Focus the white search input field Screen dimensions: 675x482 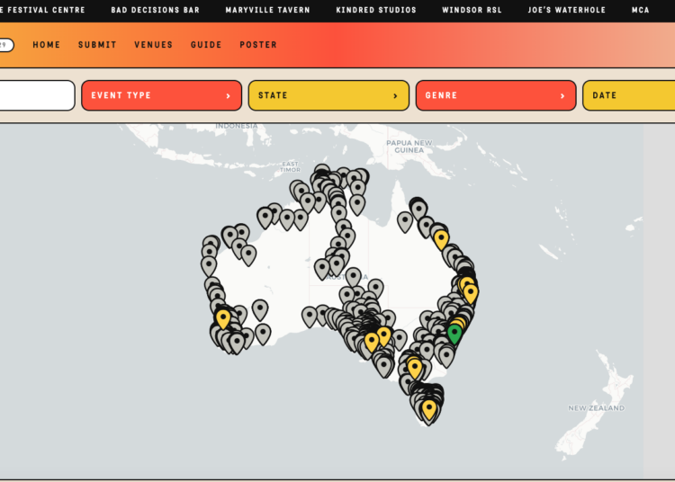pyautogui.click(x=37, y=95)
